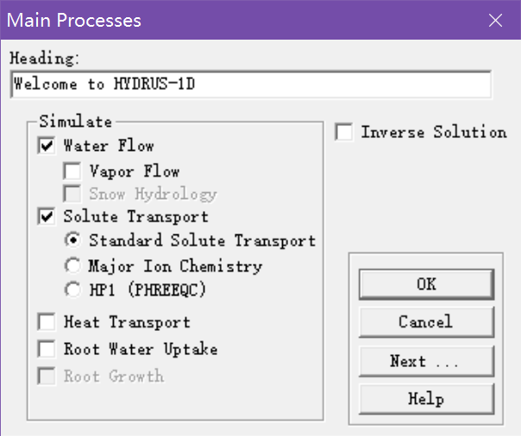
Task: Close the Main Processes dialog
Action: 495,20
